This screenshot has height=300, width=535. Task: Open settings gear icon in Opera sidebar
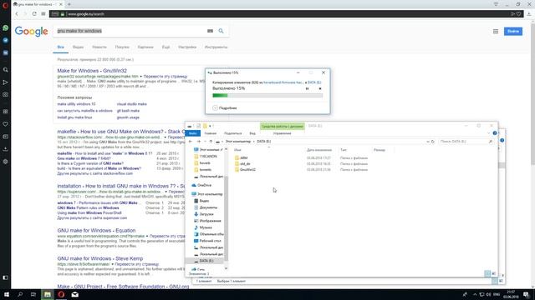[x=6, y=162]
